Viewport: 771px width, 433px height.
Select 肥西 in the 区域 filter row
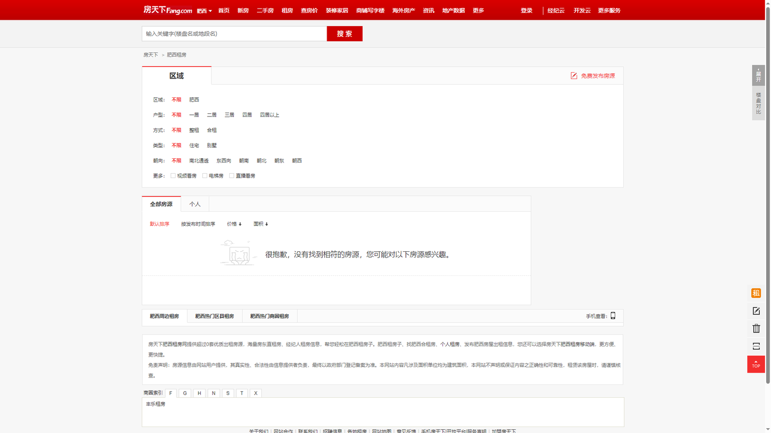[x=194, y=100]
